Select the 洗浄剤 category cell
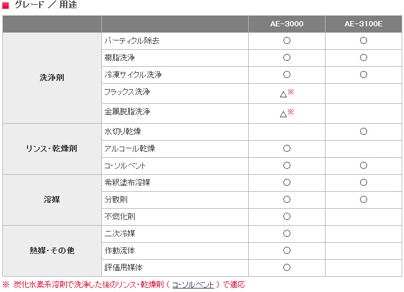This screenshot has height=292, width=404. point(52,78)
